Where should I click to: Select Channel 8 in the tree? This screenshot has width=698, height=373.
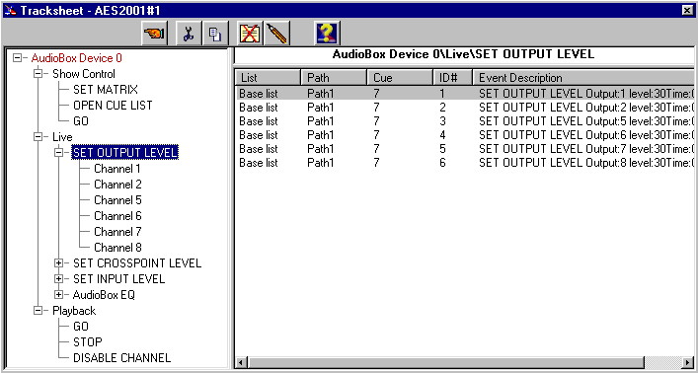[117, 248]
